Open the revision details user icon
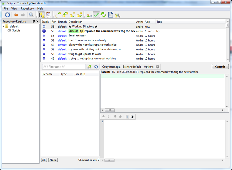This screenshot has height=170, width=232. pos(89,15)
